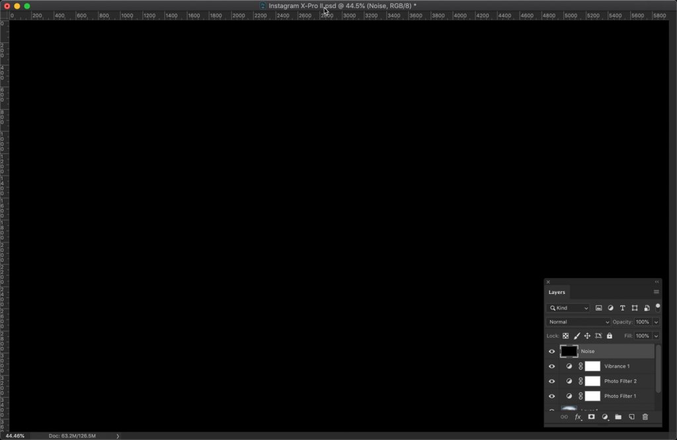Collapse the Layers panel to icons

(x=657, y=281)
